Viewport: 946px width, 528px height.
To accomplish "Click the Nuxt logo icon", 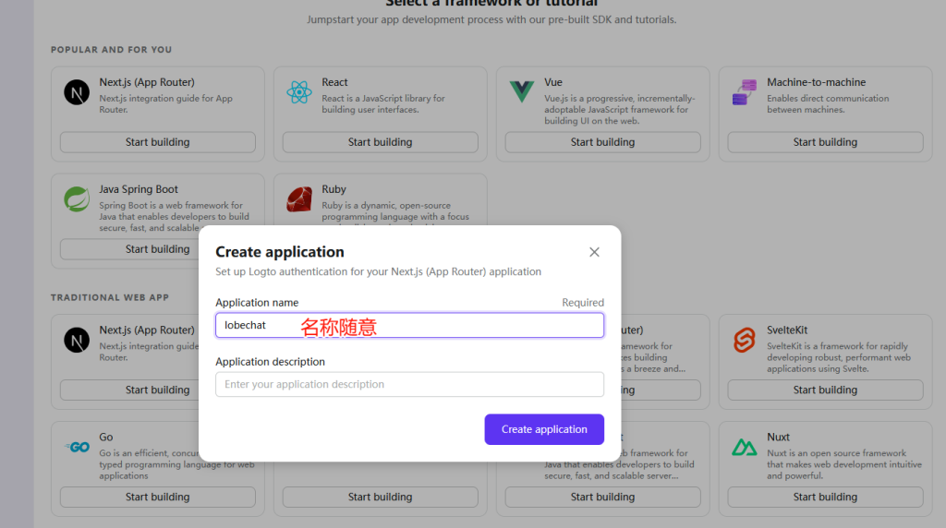I will [745, 447].
